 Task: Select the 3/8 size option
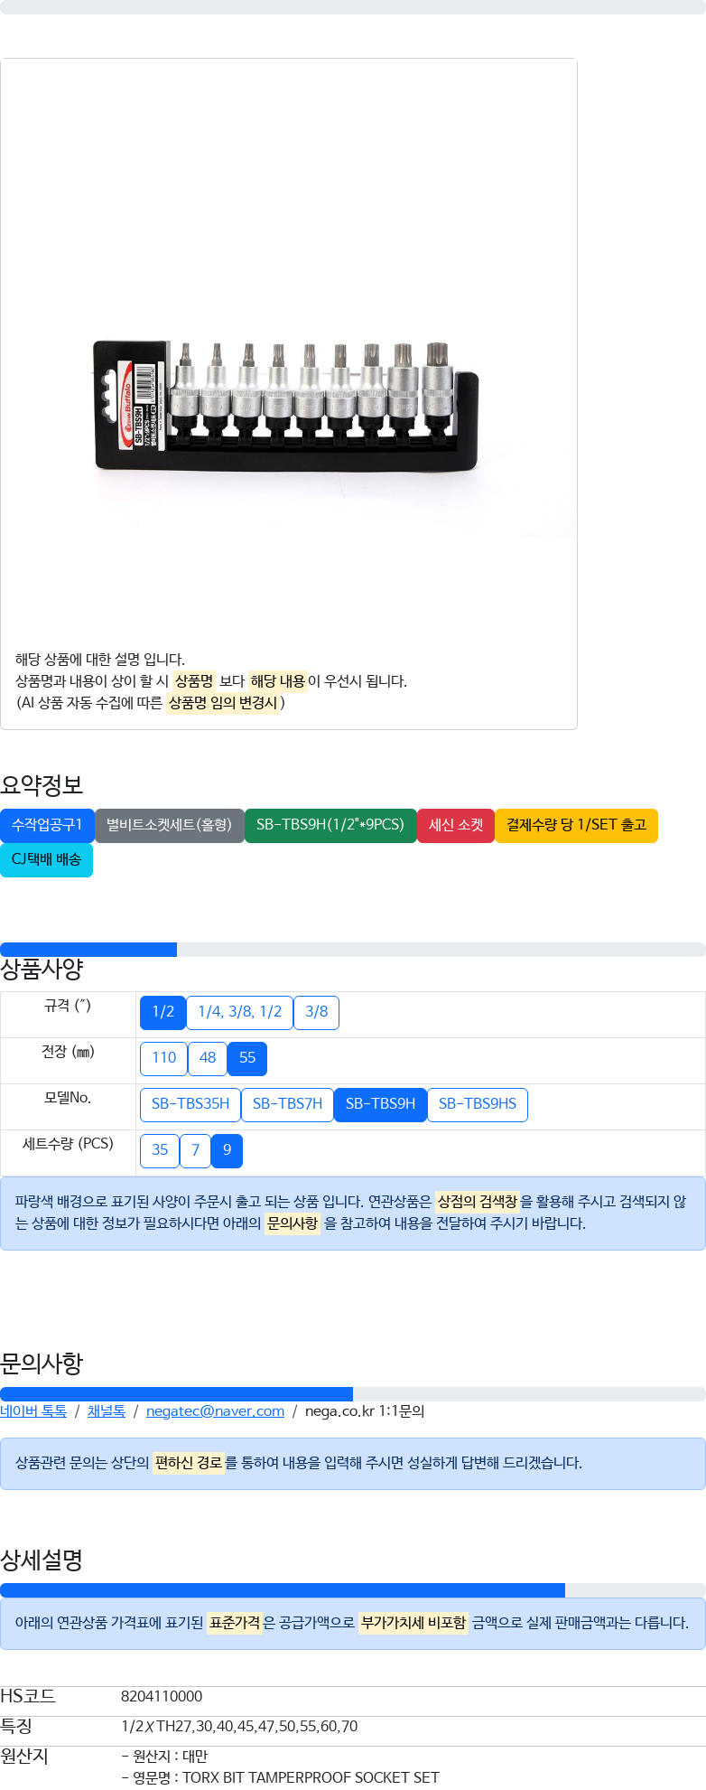(x=317, y=1012)
